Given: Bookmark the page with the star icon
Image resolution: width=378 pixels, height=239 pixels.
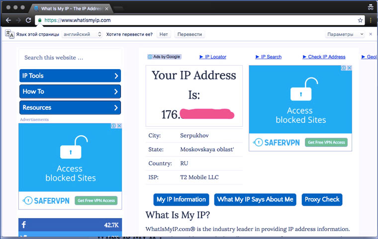Looking at the screenshot, I should pos(360,20).
